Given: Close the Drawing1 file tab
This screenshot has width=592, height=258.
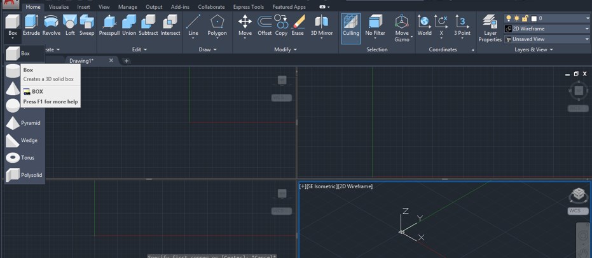Looking at the screenshot, I should tap(111, 60).
